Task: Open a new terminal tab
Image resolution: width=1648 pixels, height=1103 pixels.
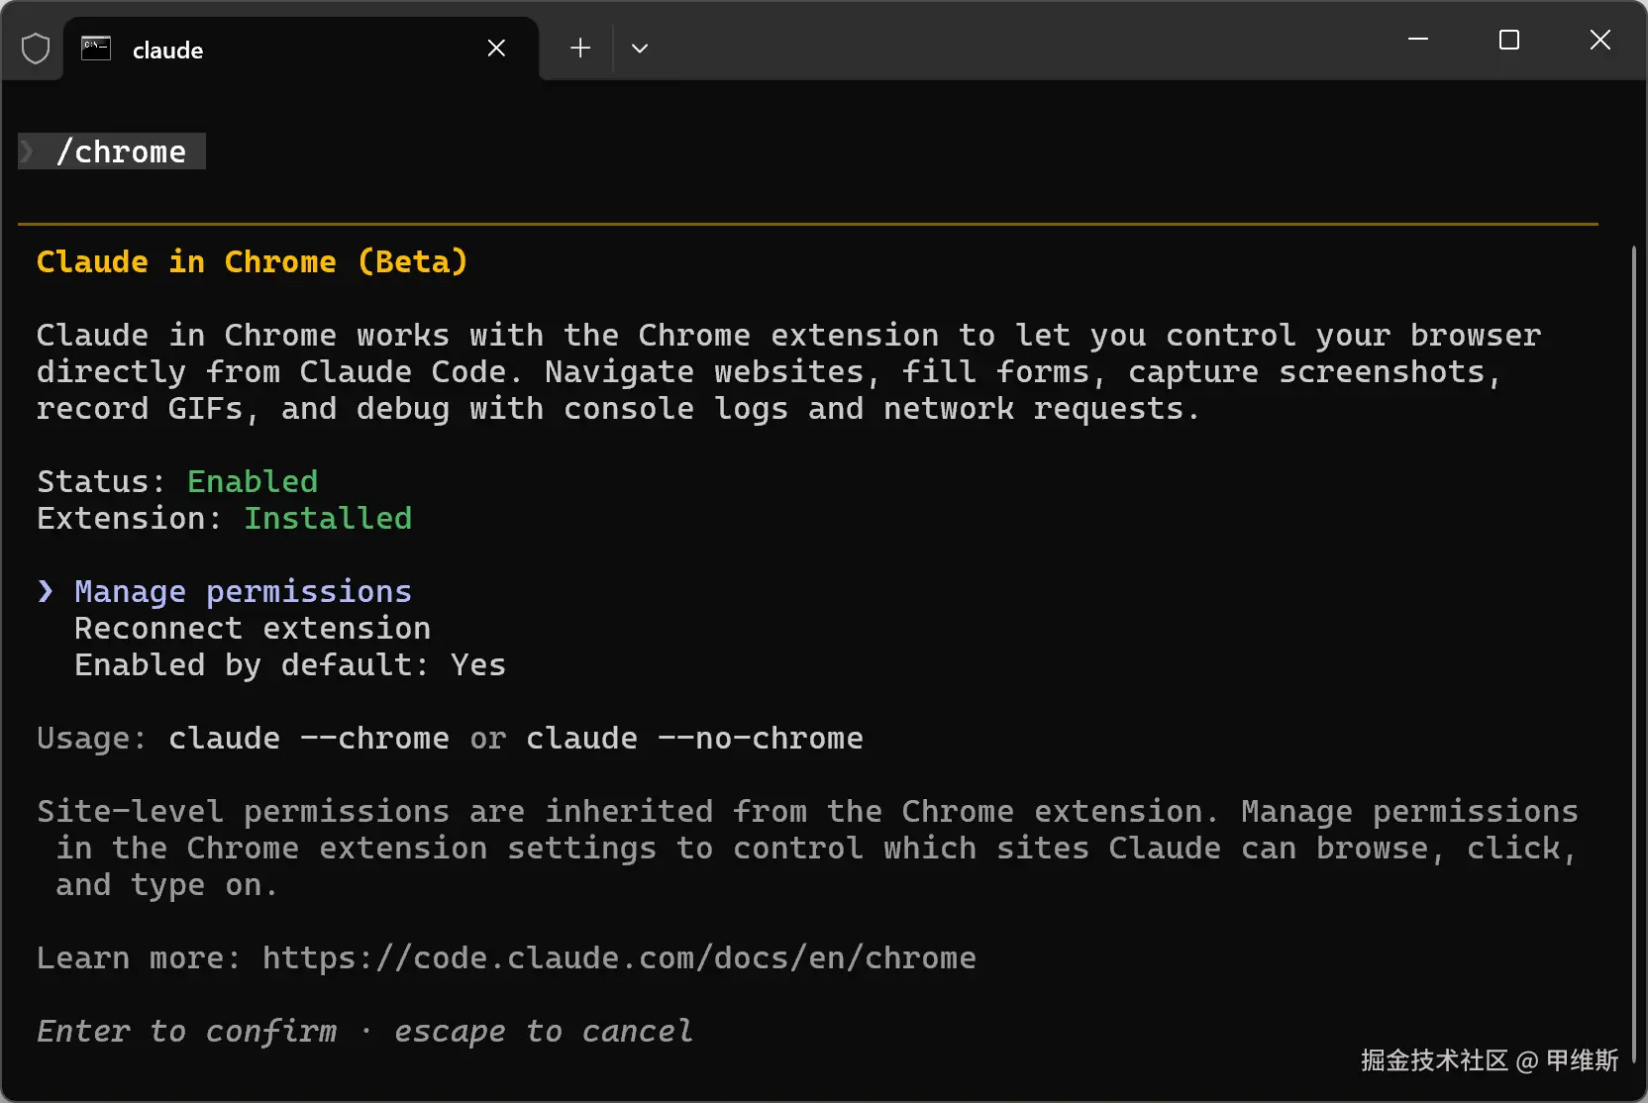Action: [x=580, y=49]
